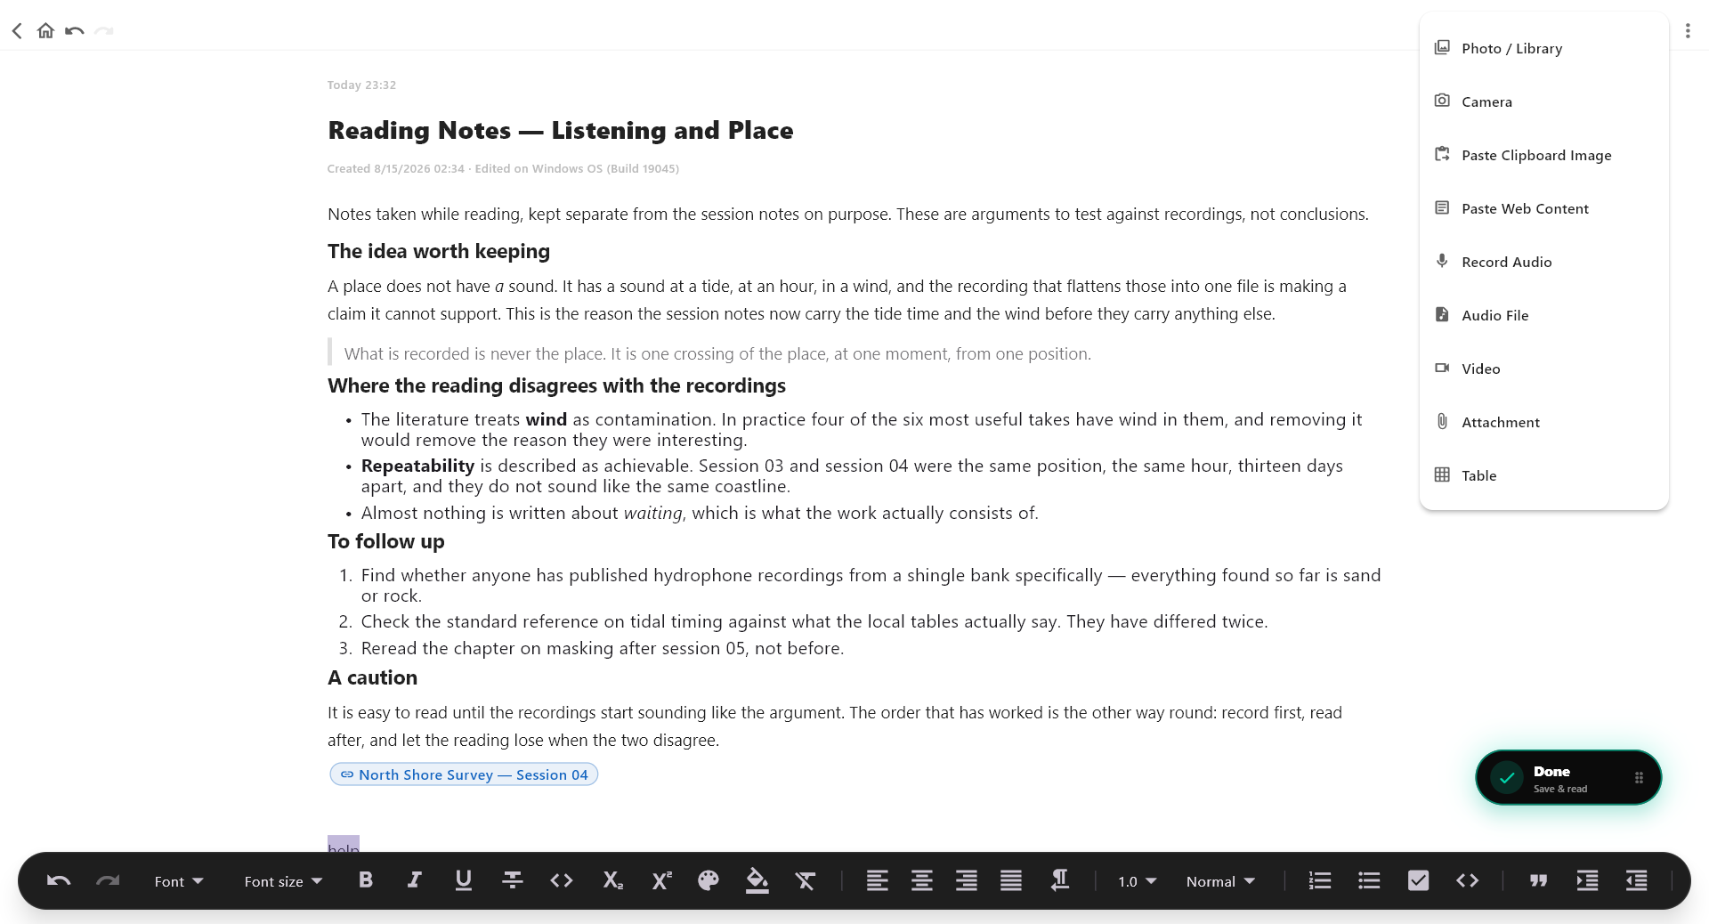
Task: Open the Normal paragraph style dropdown
Action: [x=1220, y=881]
